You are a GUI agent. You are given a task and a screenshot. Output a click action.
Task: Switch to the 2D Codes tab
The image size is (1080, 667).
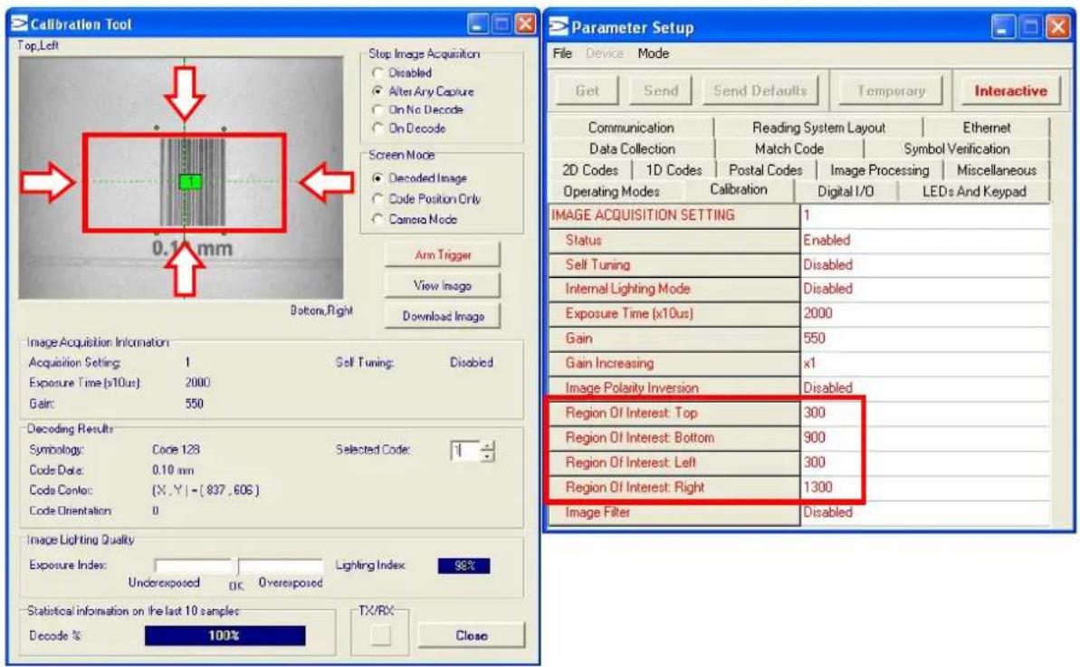pos(589,170)
